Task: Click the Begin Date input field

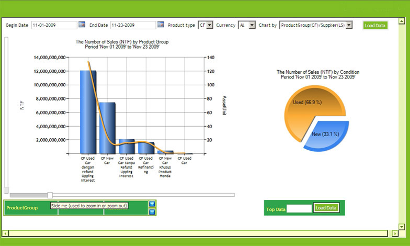Action: tap(54, 25)
